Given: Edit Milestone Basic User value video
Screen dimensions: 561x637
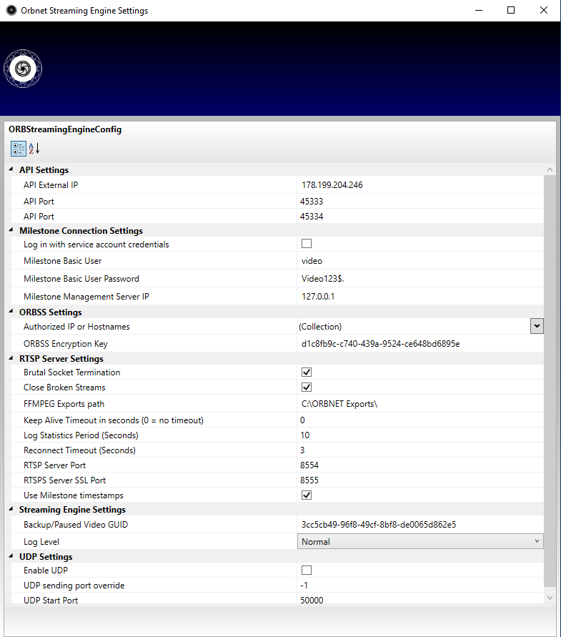Looking at the screenshot, I should click(x=420, y=261).
